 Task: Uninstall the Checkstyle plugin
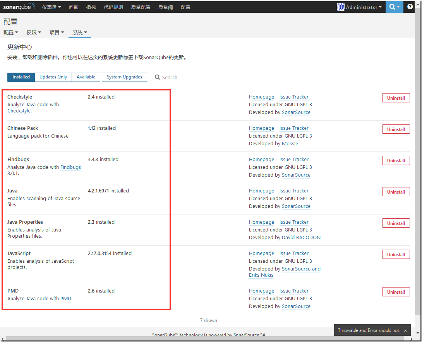tap(396, 98)
